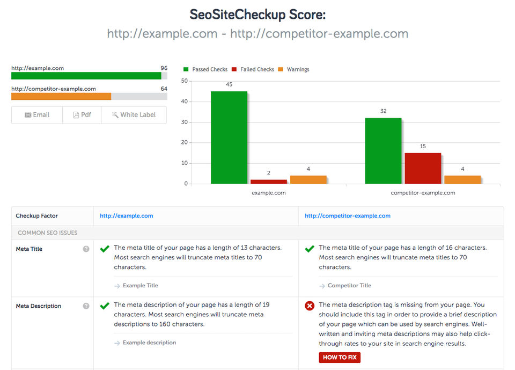
Task: Click the red 15 failed checks bar
Action: (x=423, y=168)
